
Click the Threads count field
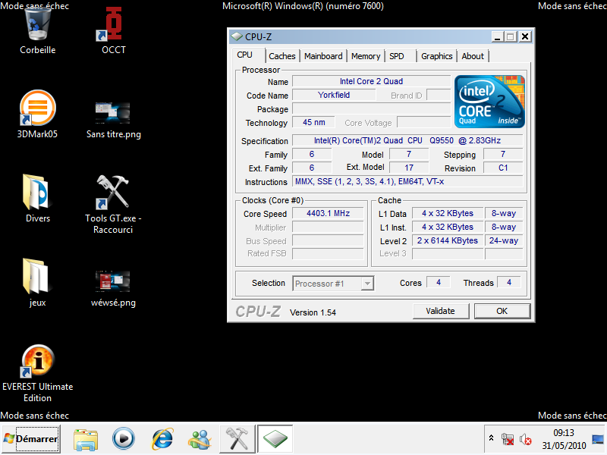click(x=509, y=282)
